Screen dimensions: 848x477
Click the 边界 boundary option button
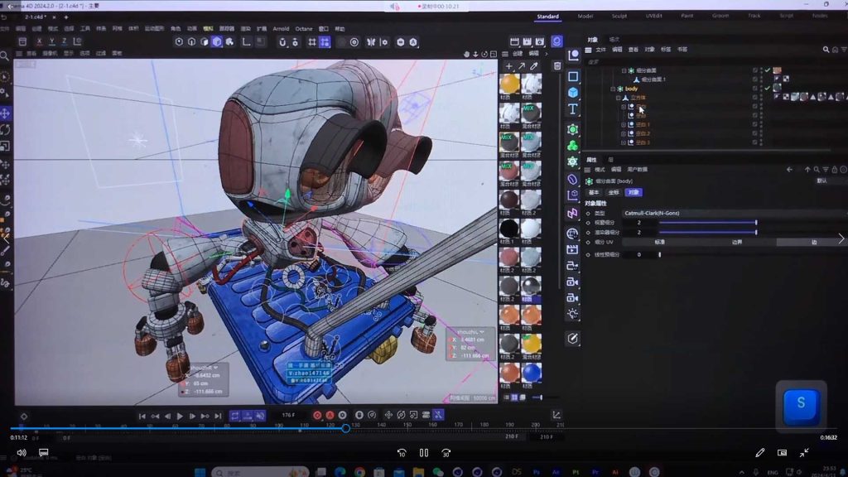[737, 243]
